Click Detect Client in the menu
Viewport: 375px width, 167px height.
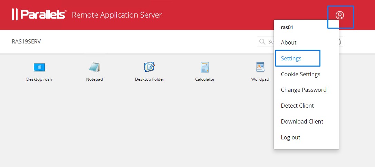click(297, 106)
